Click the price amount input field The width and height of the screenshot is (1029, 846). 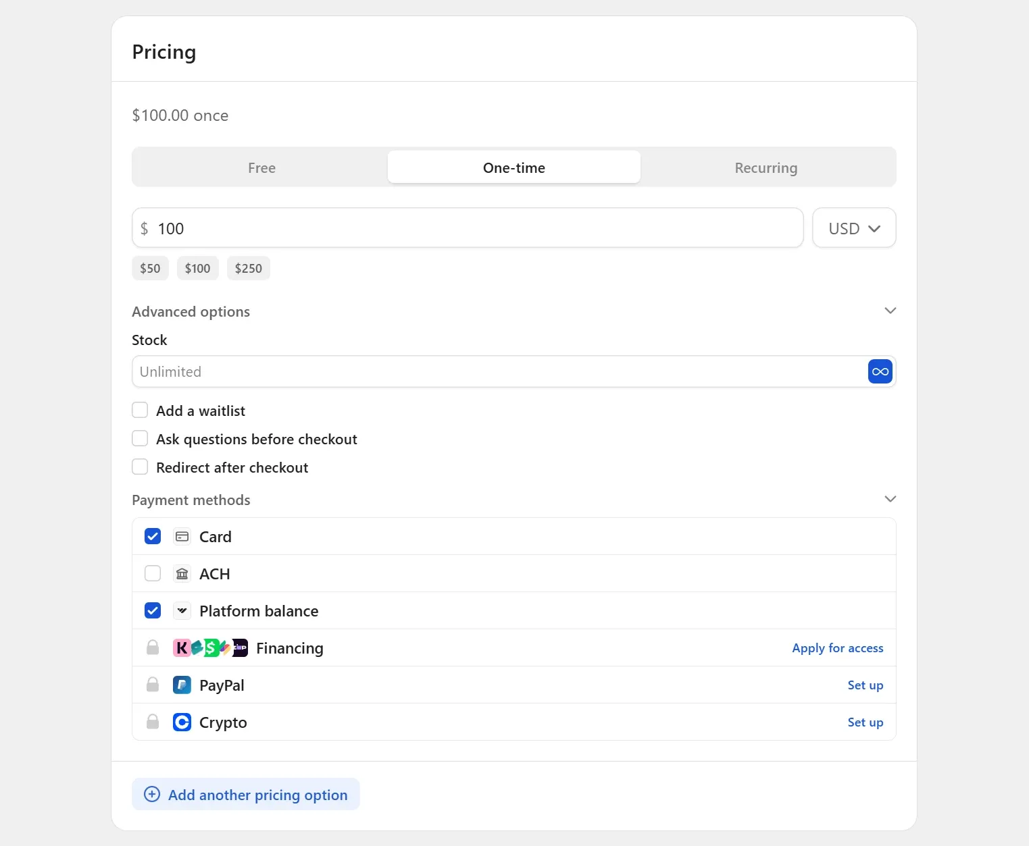click(x=473, y=228)
